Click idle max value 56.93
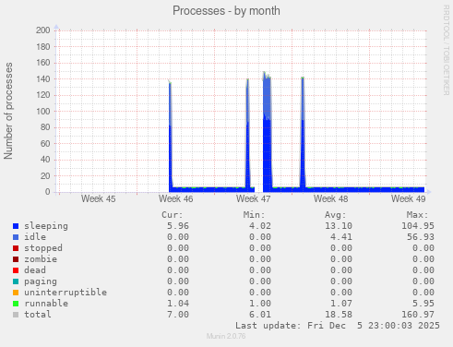Screen dimensions: 453x347 421,237
